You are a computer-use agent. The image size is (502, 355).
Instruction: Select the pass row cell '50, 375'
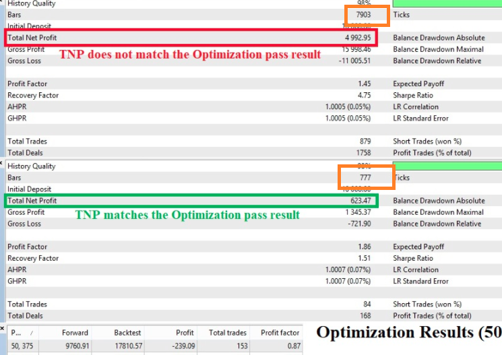(x=22, y=346)
